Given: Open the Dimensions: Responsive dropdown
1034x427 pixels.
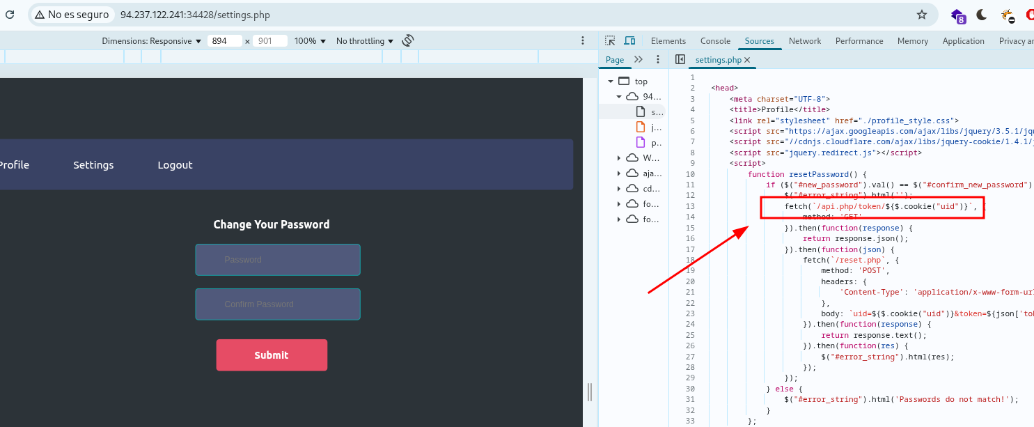Looking at the screenshot, I should [x=151, y=41].
